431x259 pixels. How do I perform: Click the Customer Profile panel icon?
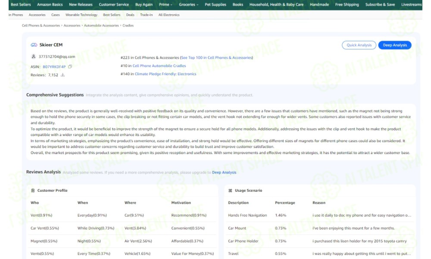click(x=33, y=190)
